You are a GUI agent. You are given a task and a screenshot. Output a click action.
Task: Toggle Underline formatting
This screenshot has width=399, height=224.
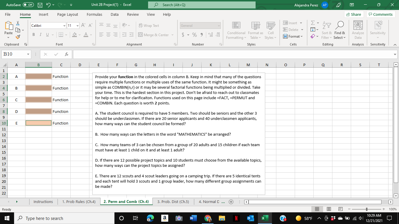(47, 34)
